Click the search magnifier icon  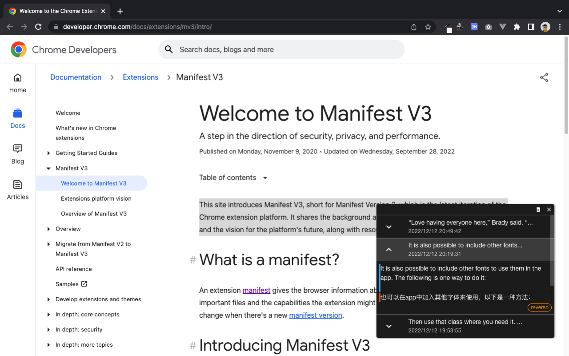(x=169, y=49)
